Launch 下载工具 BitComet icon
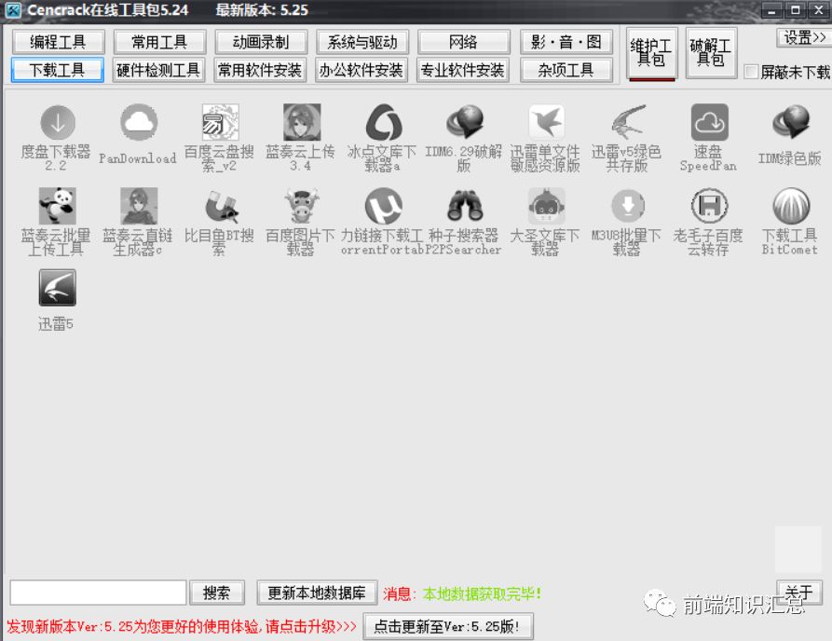This screenshot has width=832, height=641. click(x=791, y=206)
